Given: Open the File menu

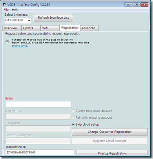Looking at the screenshot, I should pyautogui.click(x=6, y=10).
